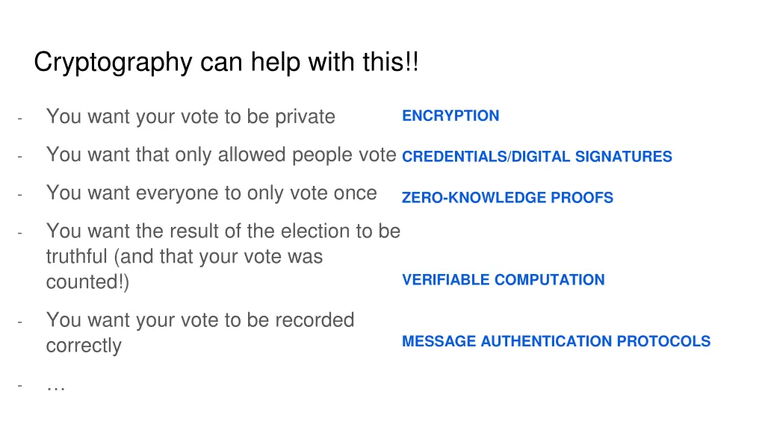
Task: Select the MESSAGE AUTHENTICATION PROTOCOLS label
Action: click(x=556, y=341)
